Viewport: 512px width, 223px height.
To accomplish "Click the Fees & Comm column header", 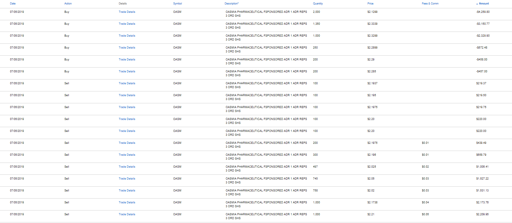I will click(x=430, y=4).
